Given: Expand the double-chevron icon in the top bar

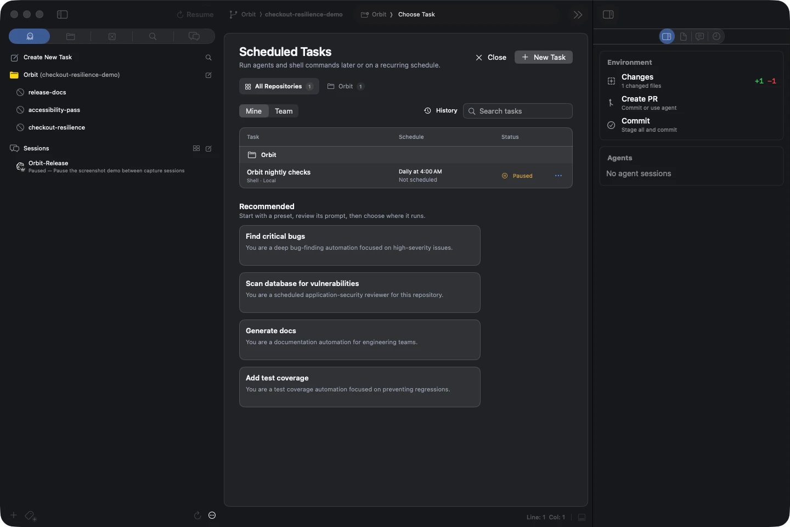Looking at the screenshot, I should tap(578, 15).
